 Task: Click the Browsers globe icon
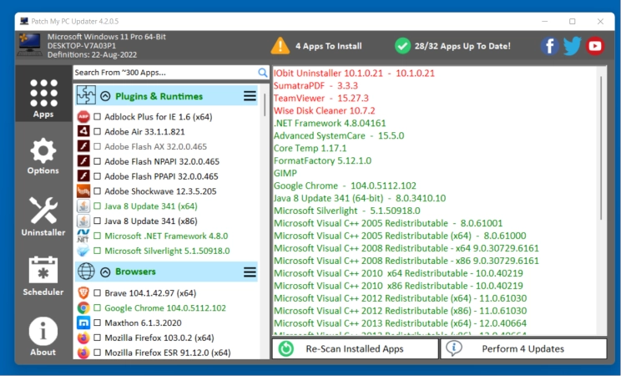point(86,272)
